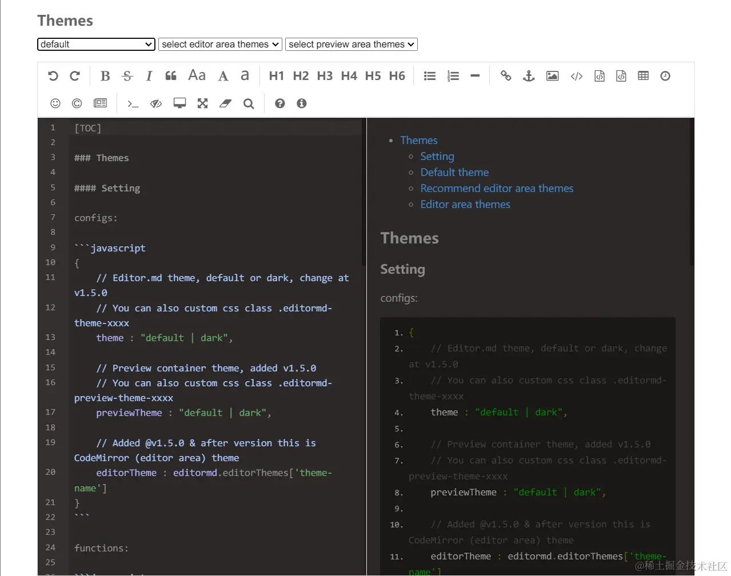Click the [TOC] text on line 1
731x576 pixels.
click(x=87, y=128)
